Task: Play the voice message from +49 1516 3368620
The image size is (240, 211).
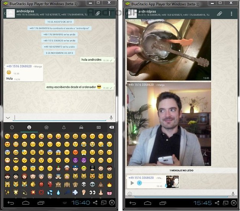Action: pyautogui.click(x=132, y=183)
